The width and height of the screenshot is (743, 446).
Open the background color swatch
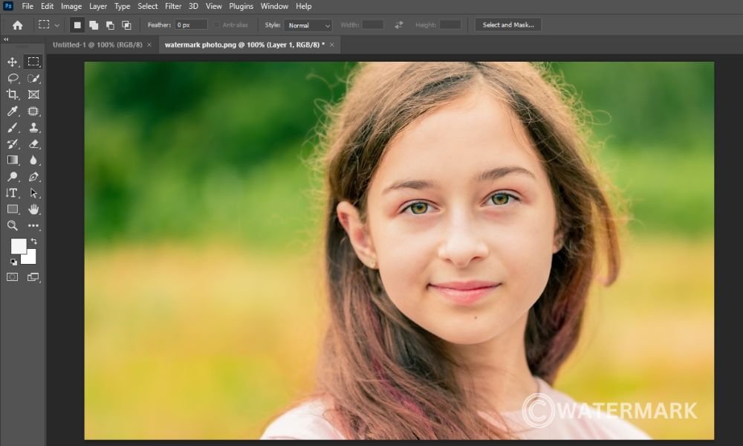point(30,258)
